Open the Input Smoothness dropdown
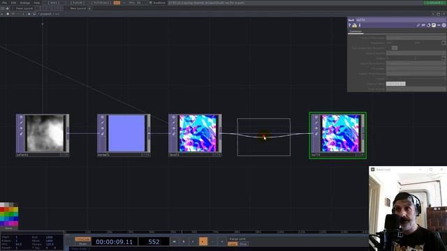 (x=416, y=63)
